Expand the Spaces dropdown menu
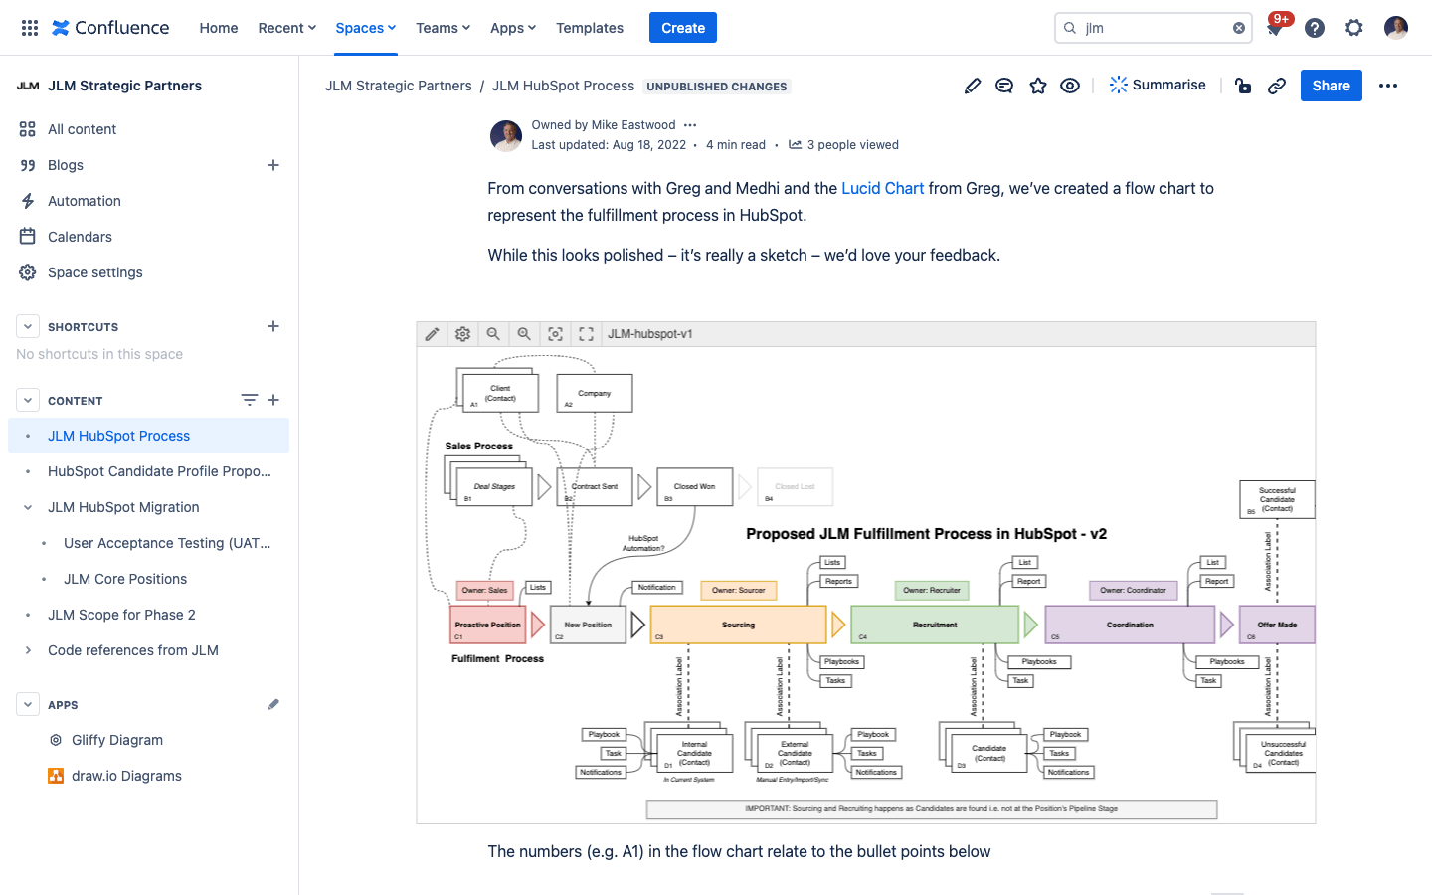The image size is (1432, 895). [366, 28]
